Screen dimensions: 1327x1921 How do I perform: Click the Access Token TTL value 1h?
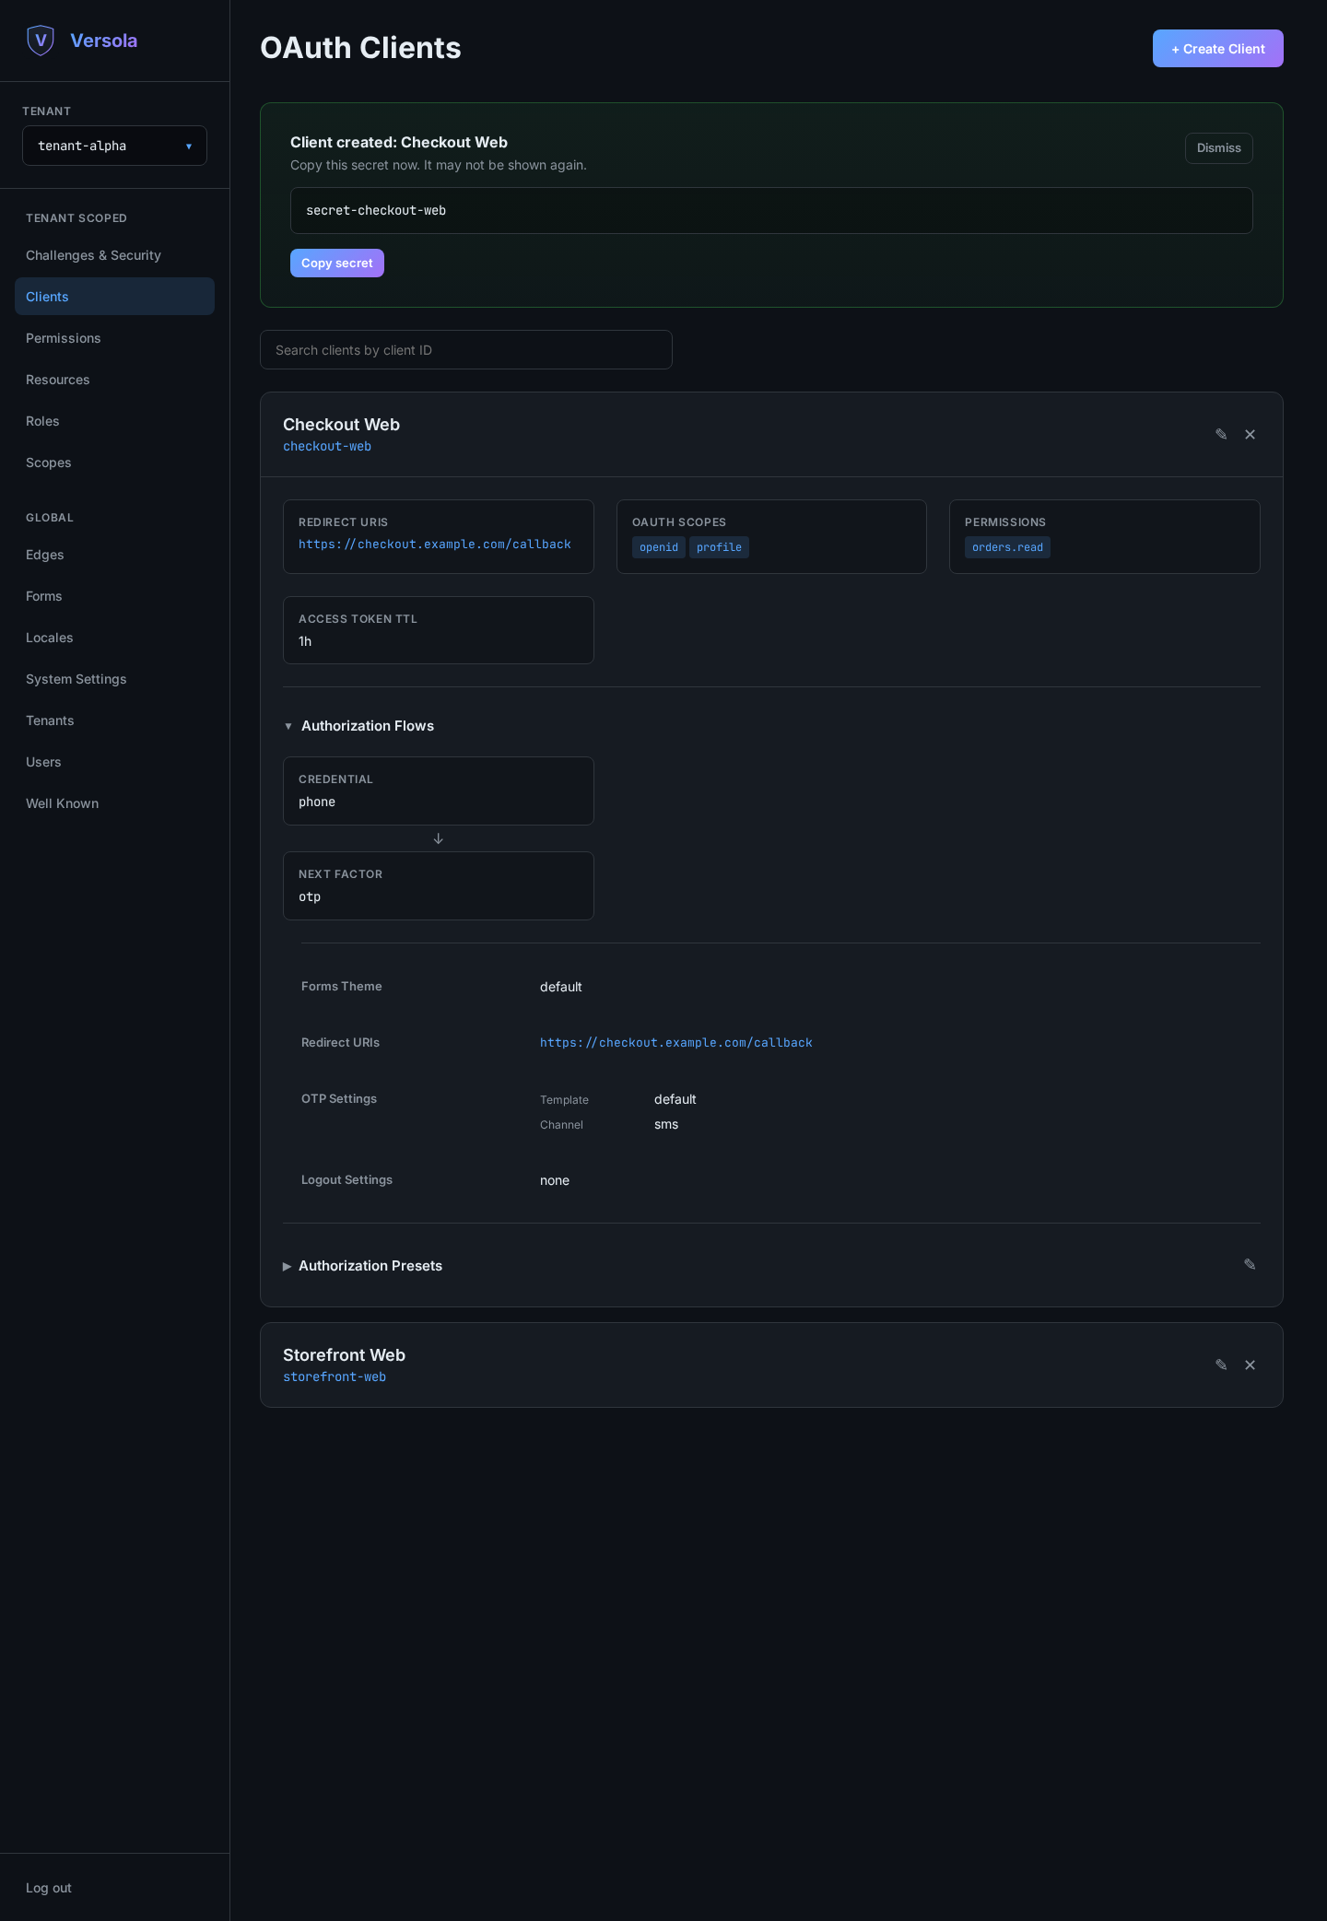305,642
